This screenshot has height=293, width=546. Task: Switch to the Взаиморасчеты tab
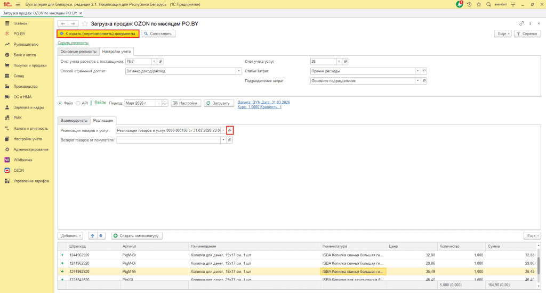coord(74,121)
